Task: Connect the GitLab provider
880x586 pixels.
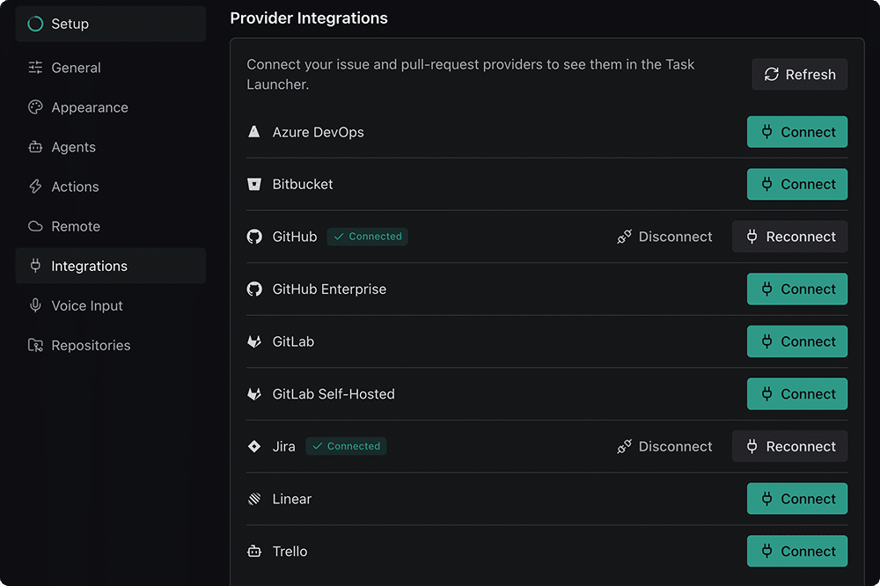Action: tap(797, 341)
